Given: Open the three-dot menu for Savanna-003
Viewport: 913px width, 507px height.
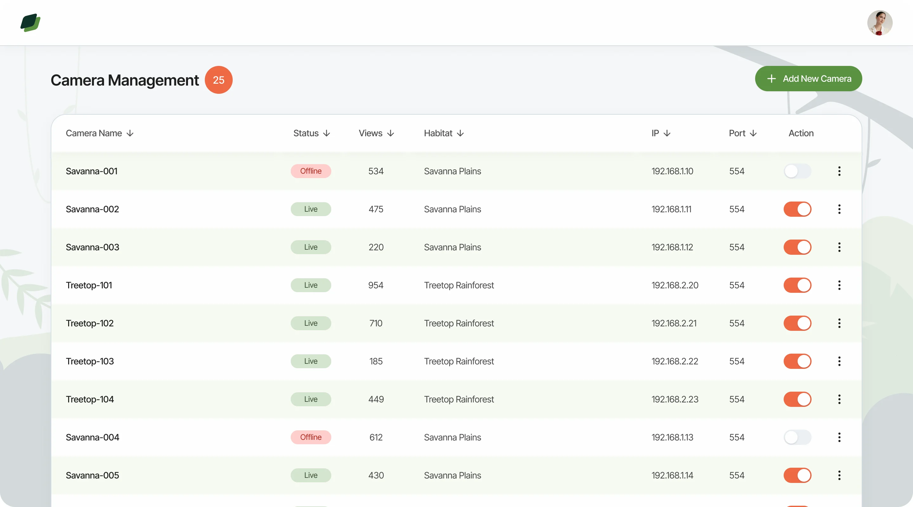Looking at the screenshot, I should tap(839, 247).
